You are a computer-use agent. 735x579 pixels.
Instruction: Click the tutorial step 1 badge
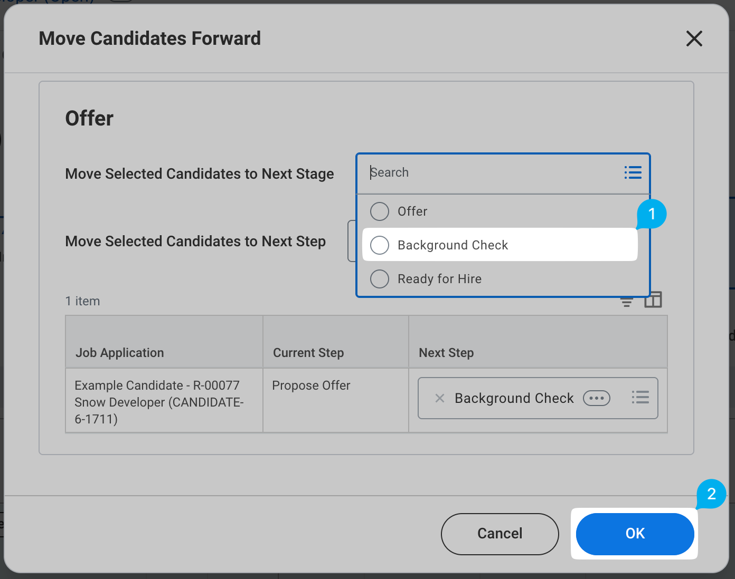(652, 214)
